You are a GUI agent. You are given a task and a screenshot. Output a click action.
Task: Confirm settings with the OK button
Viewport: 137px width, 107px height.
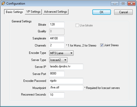pos(102,12)
